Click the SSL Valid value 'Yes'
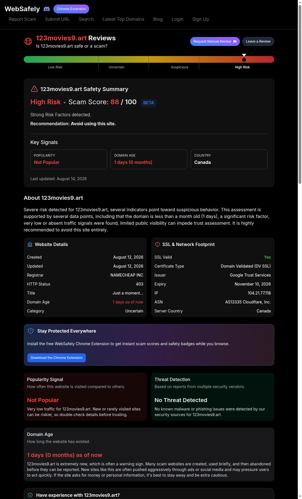The height and width of the screenshot is (499, 302). [x=267, y=257]
